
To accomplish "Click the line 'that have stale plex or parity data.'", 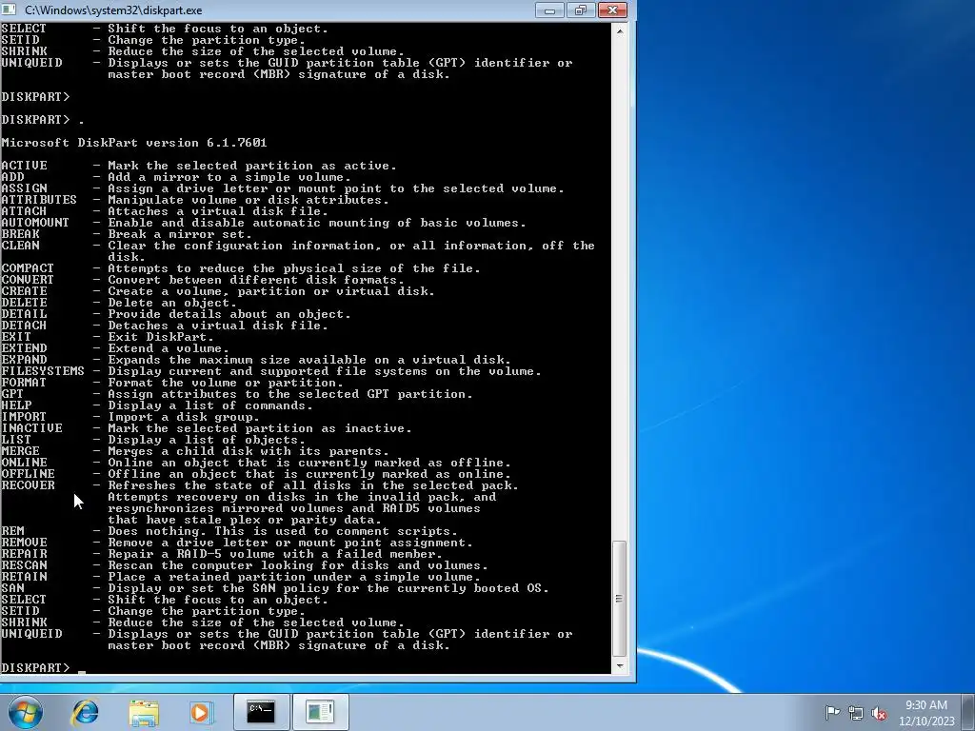I will pyautogui.click(x=245, y=520).
